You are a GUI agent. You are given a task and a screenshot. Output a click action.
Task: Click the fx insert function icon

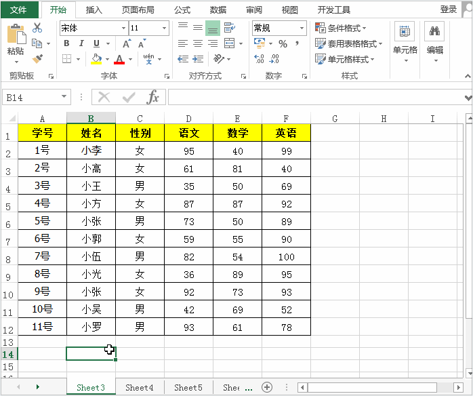[153, 97]
